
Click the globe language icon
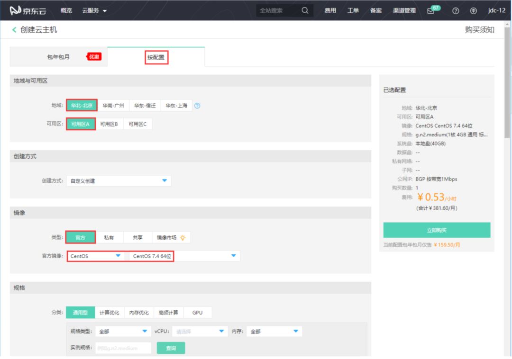click(473, 11)
